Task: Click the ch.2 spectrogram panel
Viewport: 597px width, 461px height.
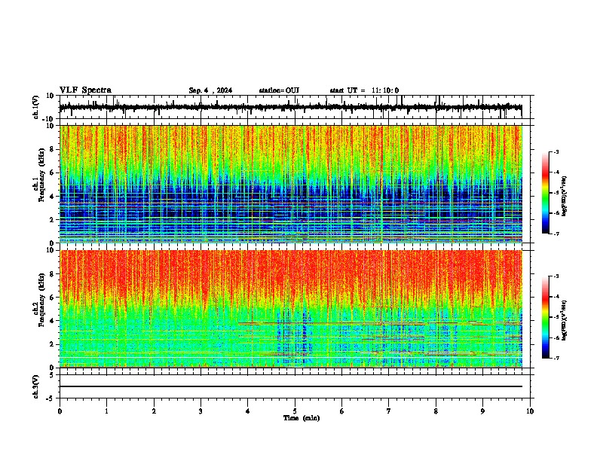Action: 290,309
